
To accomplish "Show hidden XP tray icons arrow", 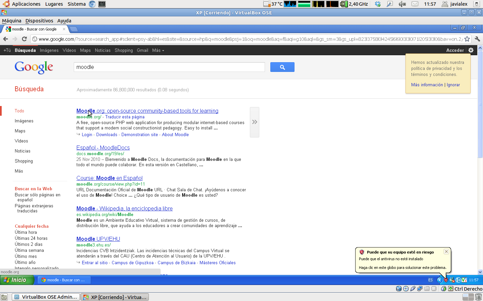I will click(439, 280).
